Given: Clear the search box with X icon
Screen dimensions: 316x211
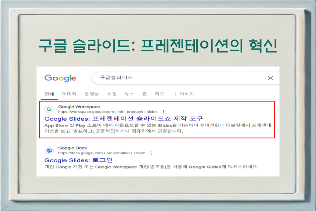Looking at the screenshot, I should tap(270, 78).
